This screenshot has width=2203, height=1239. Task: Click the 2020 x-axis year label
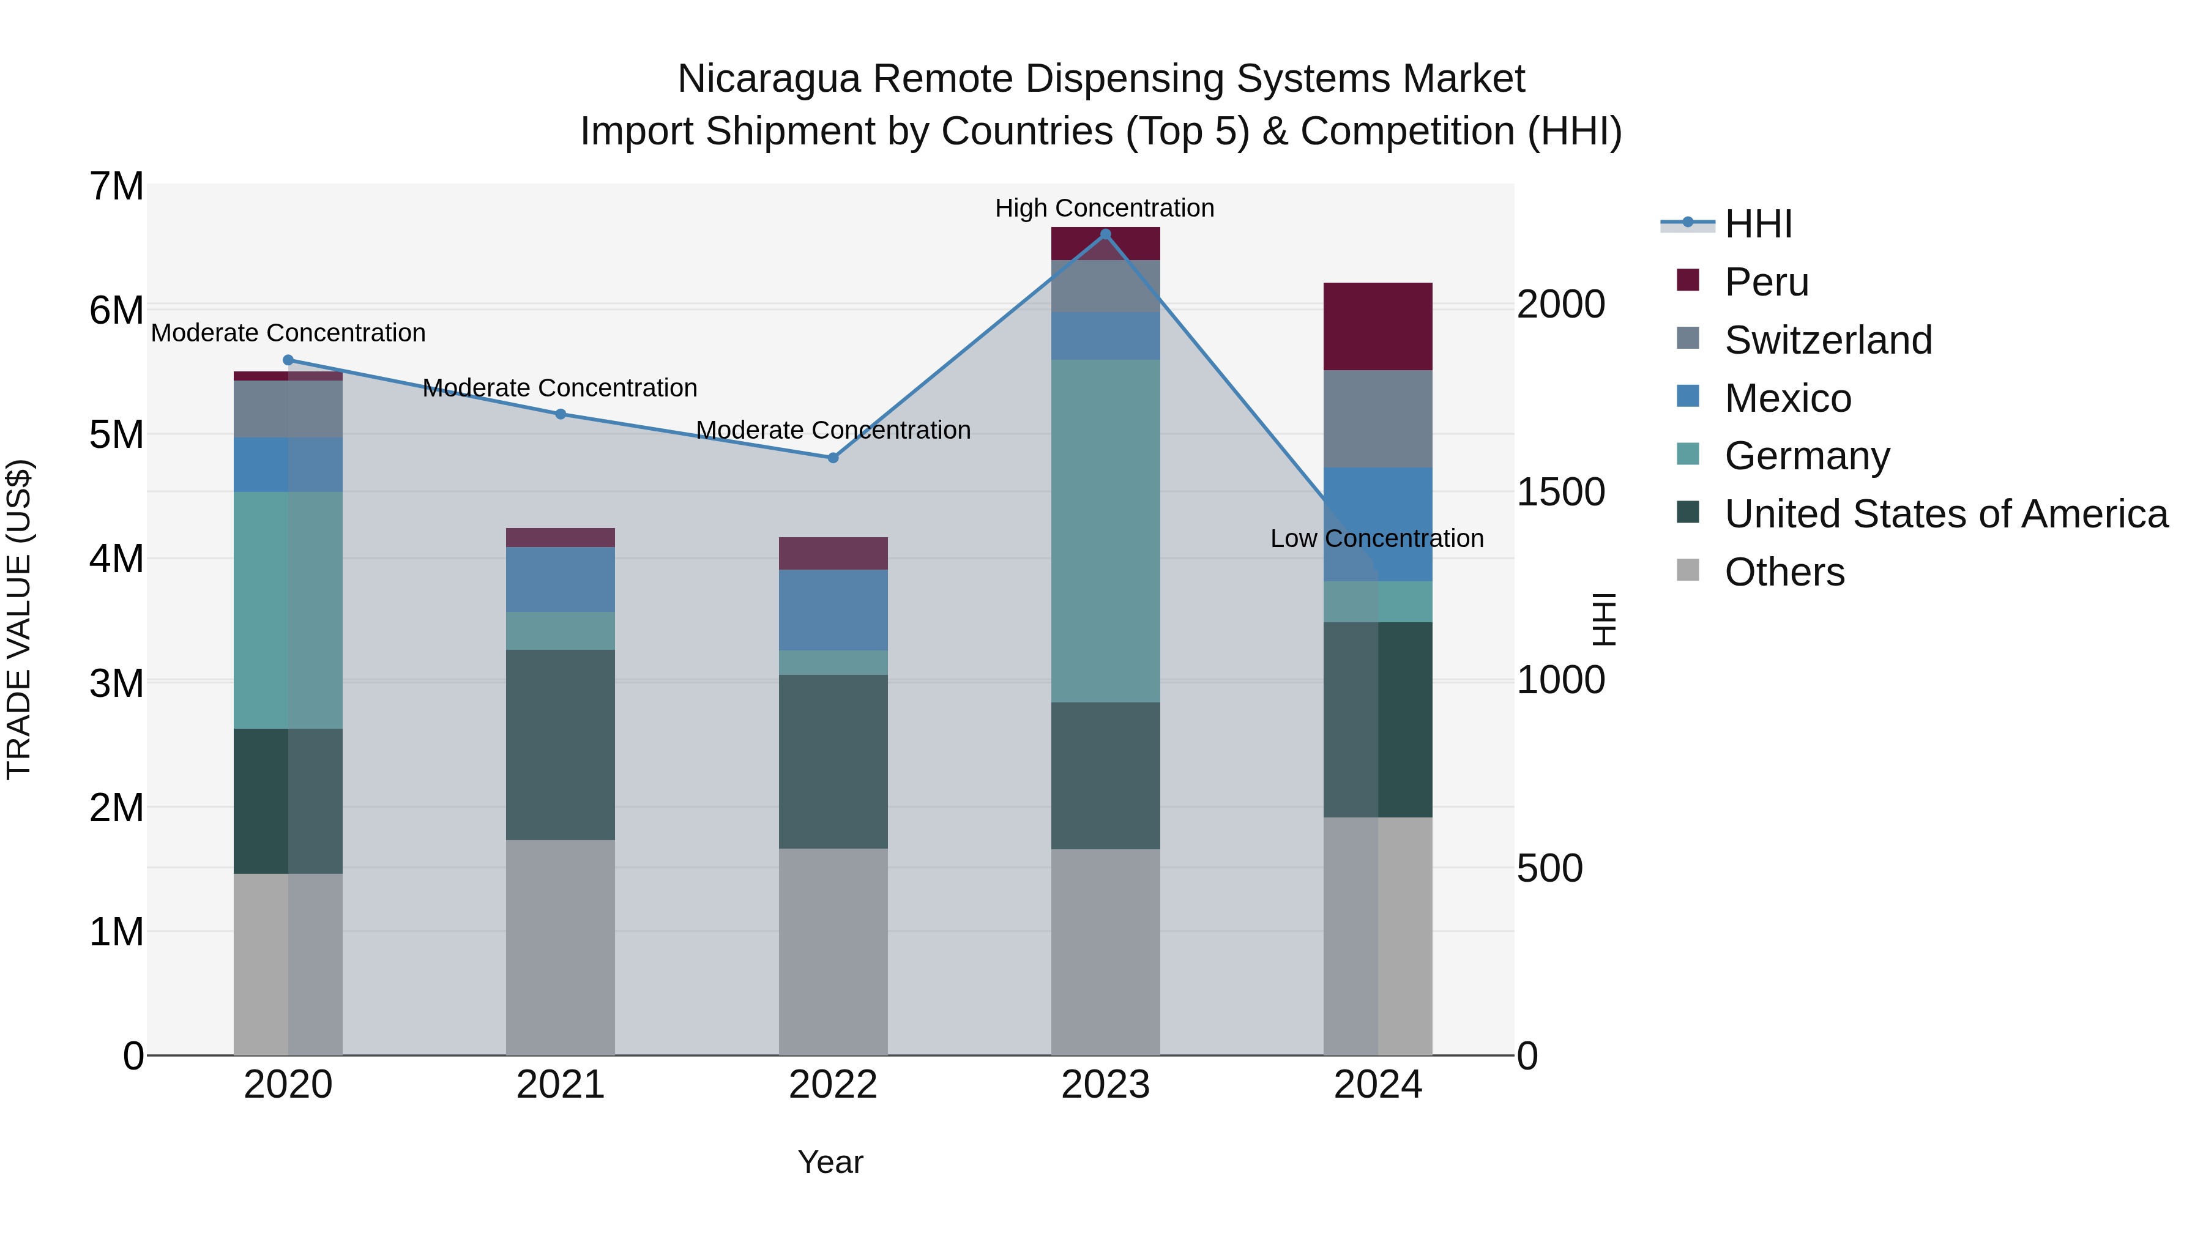[x=288, y=1085]
